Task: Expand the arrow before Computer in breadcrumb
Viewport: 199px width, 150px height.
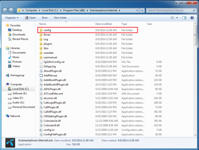Action: point(23,10)
